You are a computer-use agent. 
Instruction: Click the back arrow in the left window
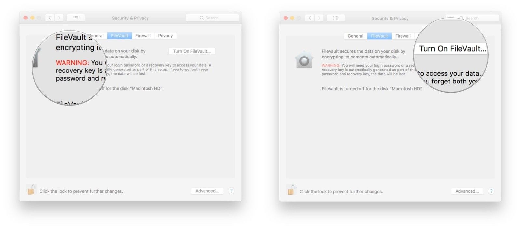pyautogui.click(x=49, y=18)
